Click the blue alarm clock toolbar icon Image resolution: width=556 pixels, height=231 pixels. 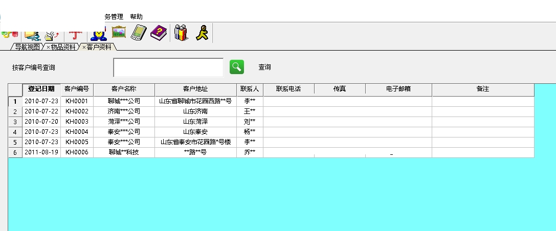point(99,34)
